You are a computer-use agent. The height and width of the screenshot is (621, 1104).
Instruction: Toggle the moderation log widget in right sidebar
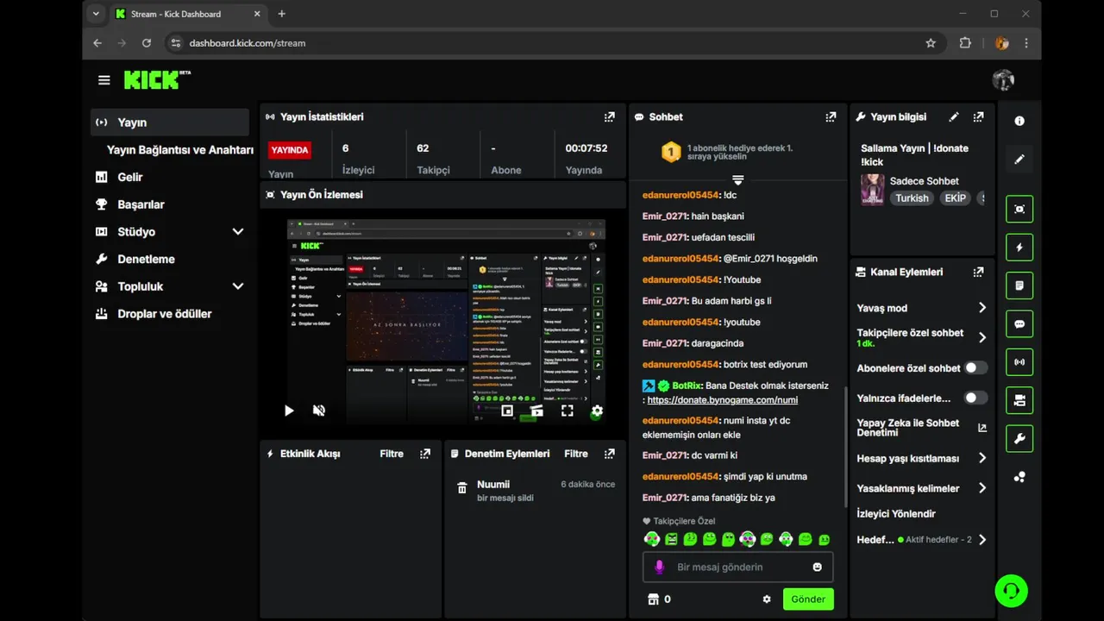click(x=1019, y=285)
